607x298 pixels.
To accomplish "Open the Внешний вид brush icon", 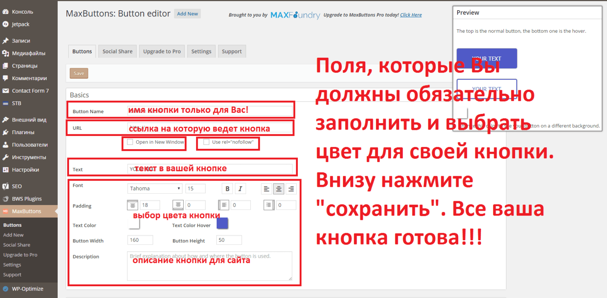I will point(5,120).
